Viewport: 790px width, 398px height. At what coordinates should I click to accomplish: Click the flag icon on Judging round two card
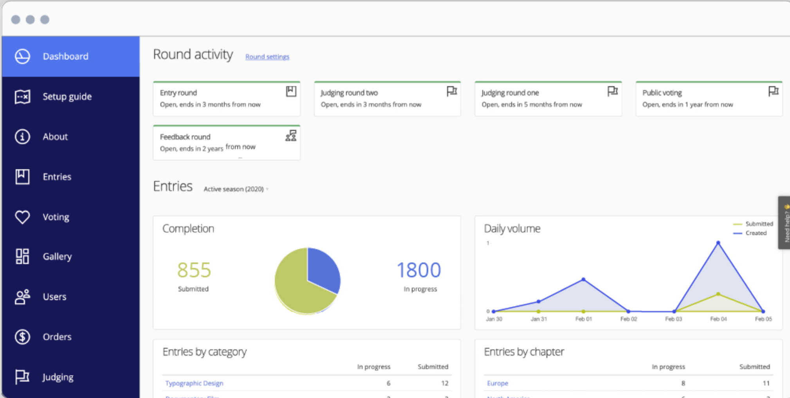point(452,91)
